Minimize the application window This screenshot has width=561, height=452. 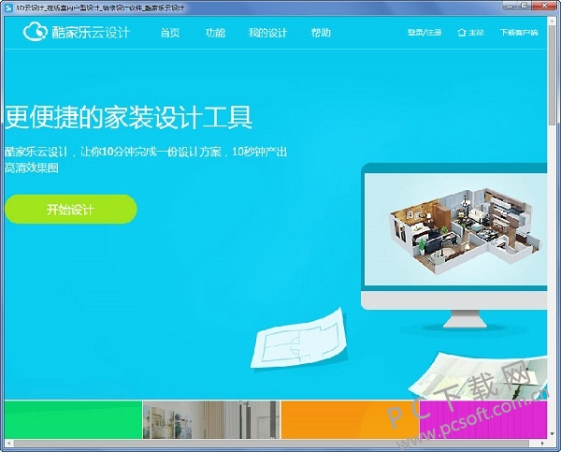click(510, 6)
